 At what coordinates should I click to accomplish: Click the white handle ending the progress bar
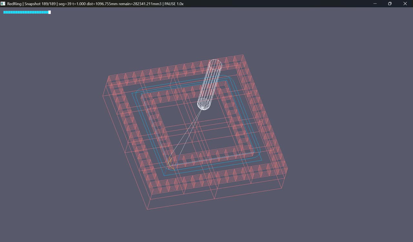point(49,12)
